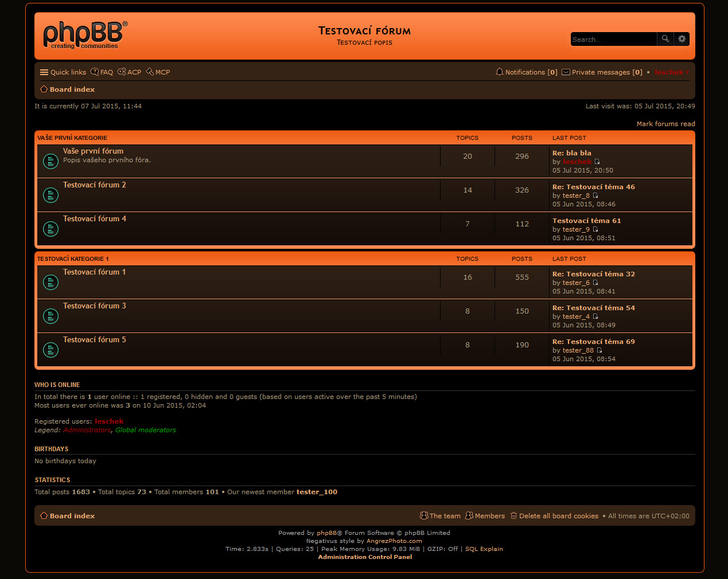Open tester_4 user profile
728x579 pixels.
[x=576, y=316]
